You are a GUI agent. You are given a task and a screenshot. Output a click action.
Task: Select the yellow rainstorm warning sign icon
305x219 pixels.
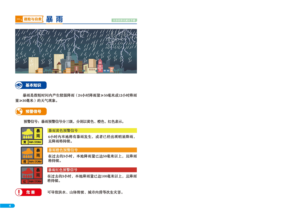(32, 136)
